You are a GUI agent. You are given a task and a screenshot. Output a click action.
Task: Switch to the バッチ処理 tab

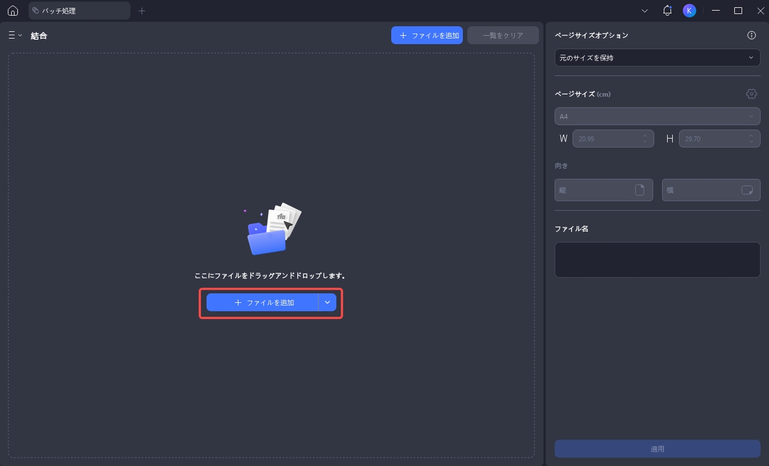tap(79, 11)
